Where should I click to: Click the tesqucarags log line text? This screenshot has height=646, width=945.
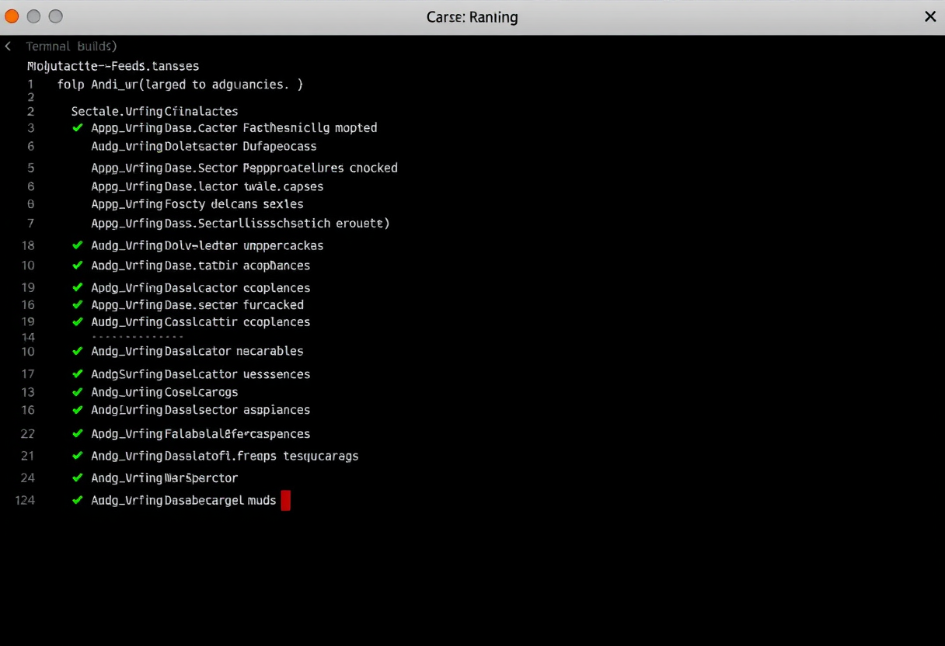click(225, 456)
